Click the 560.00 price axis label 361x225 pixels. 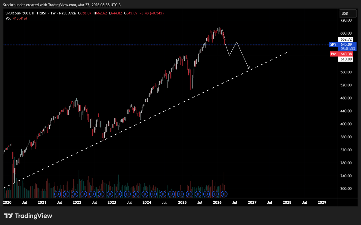click(x=346, y=72)
